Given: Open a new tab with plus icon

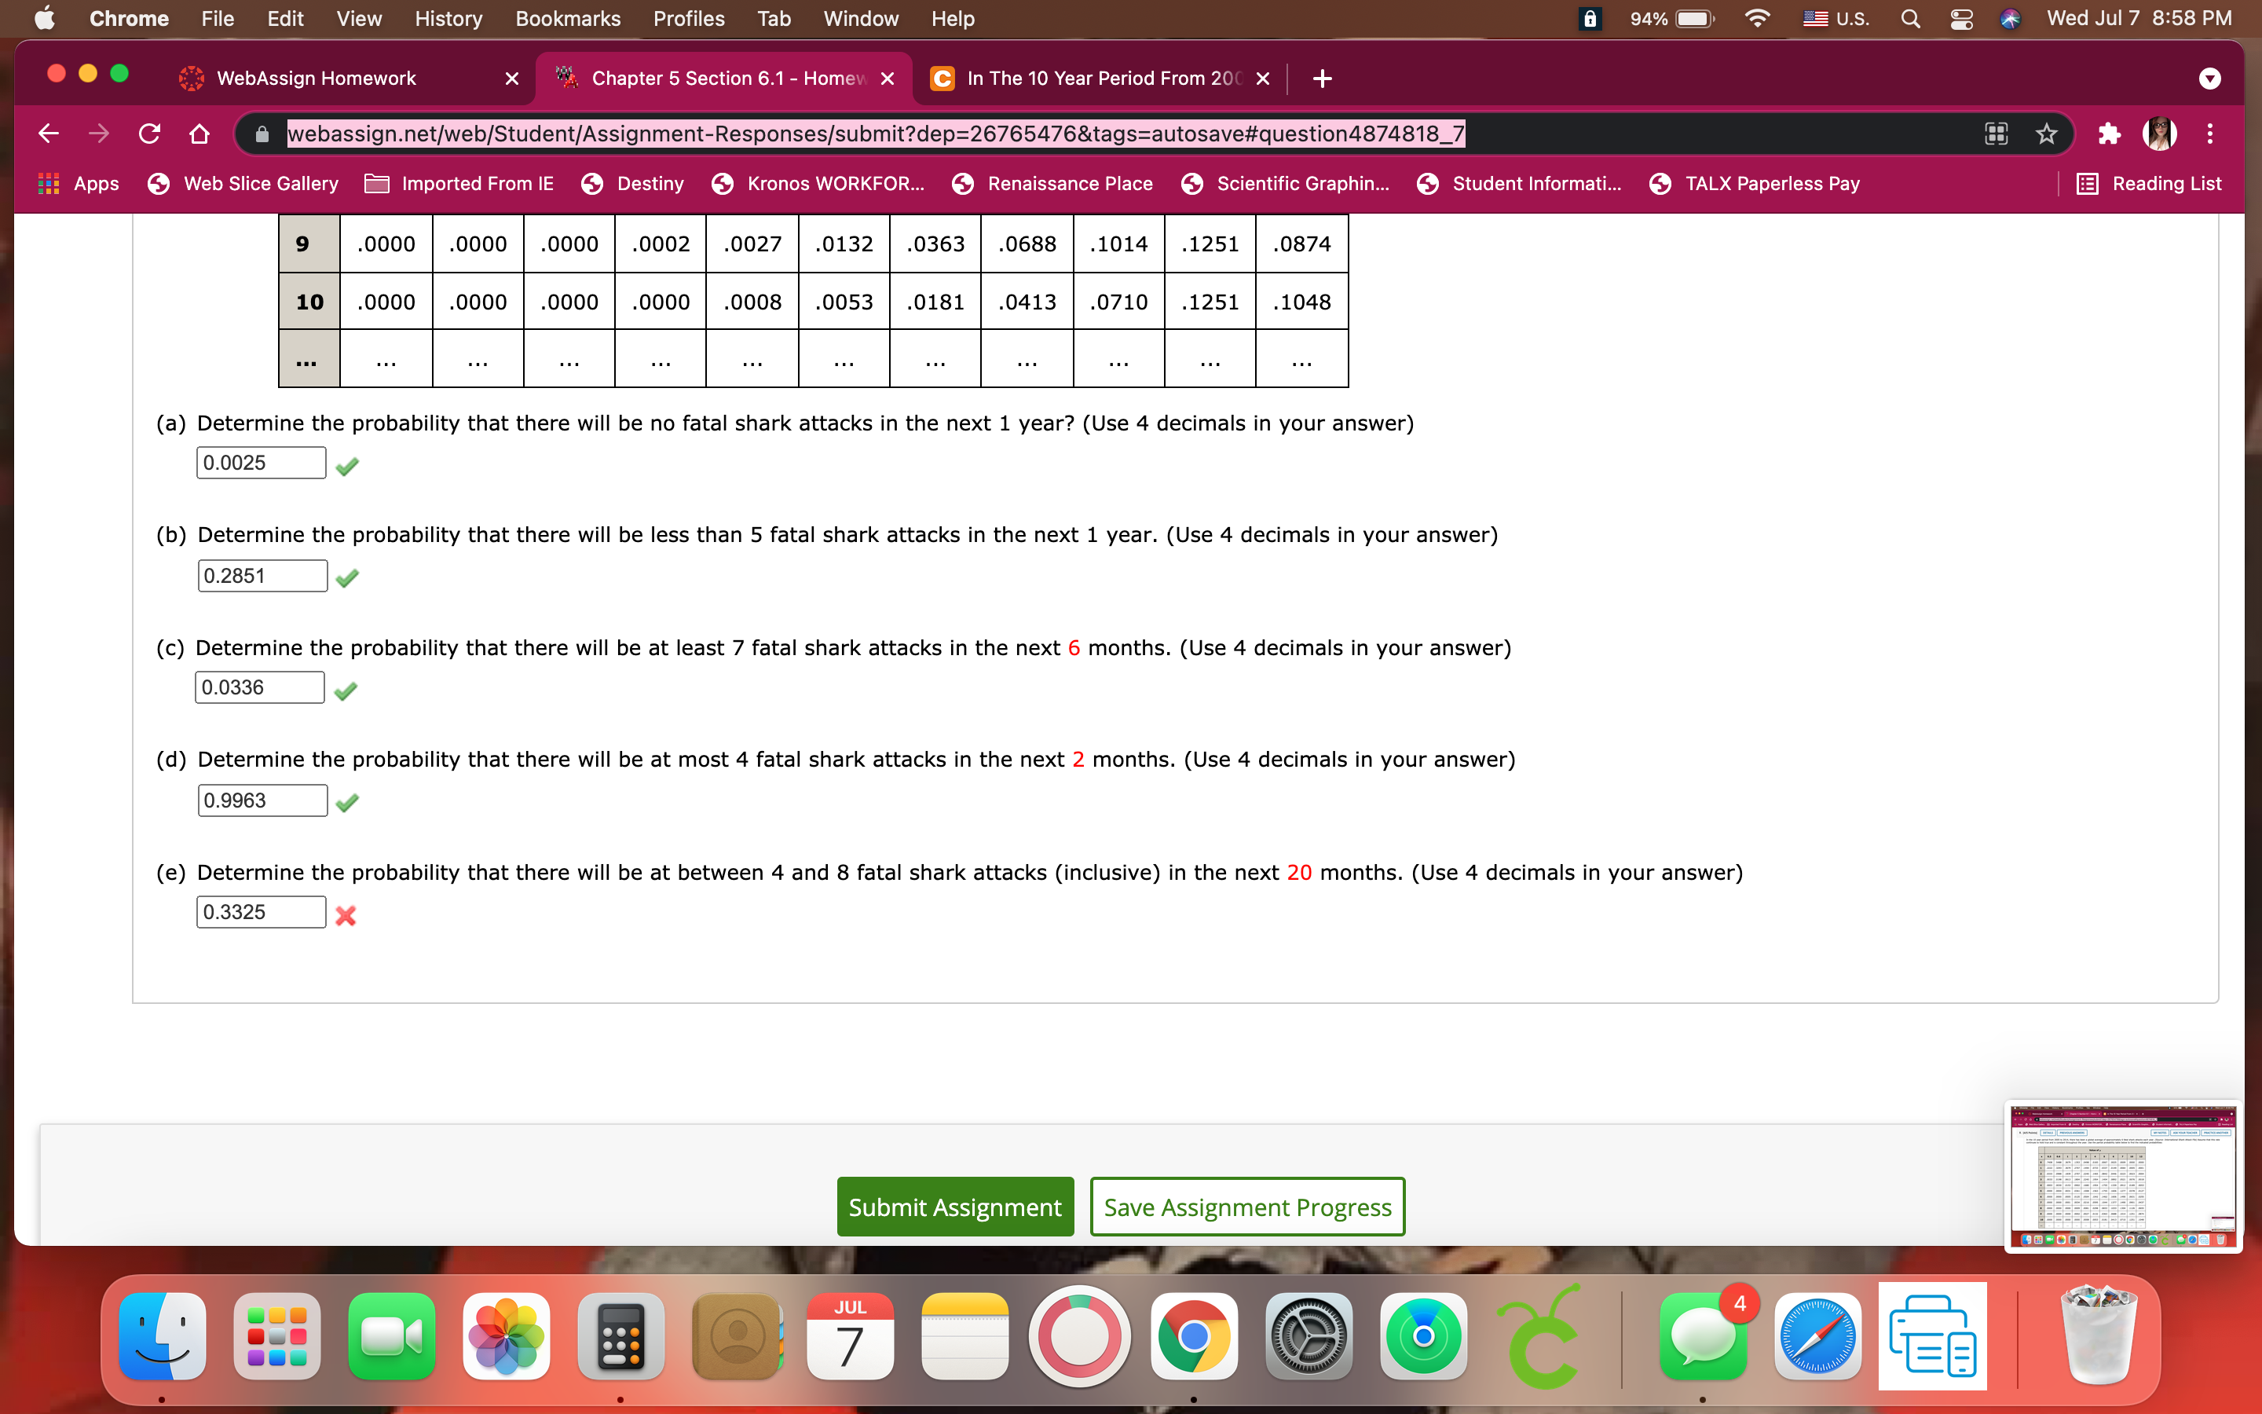Looking at the screenshot, I should point(1322,79).
